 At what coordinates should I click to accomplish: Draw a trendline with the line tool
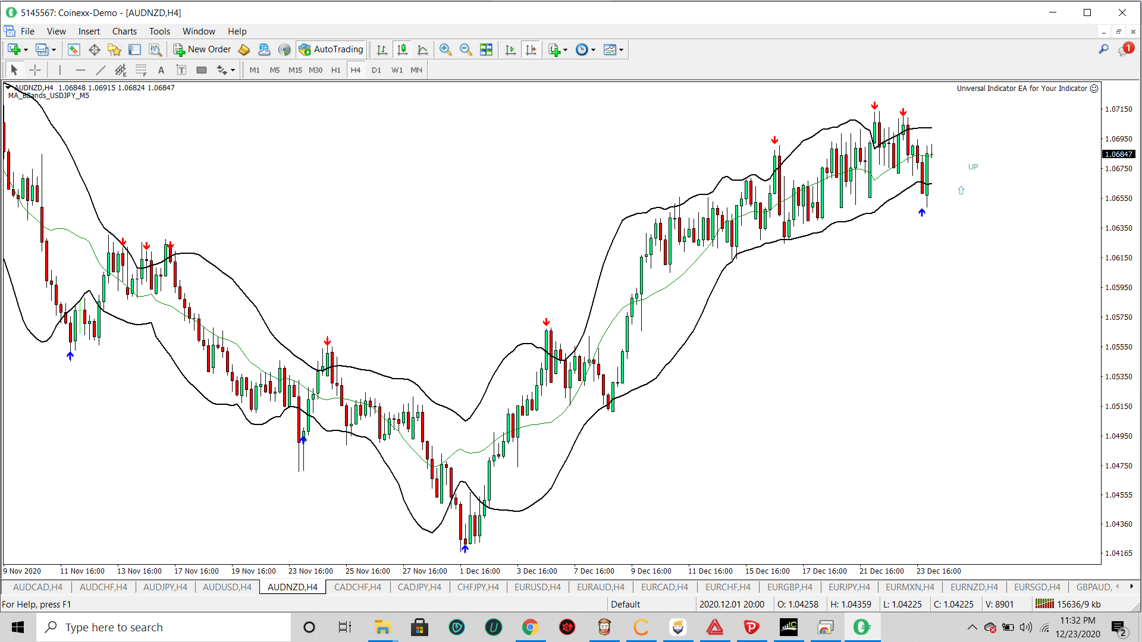coord(101,70)
